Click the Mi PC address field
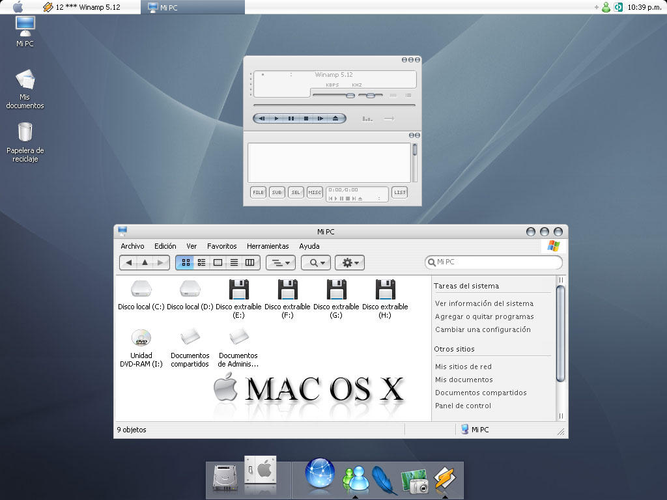The image size is (667, 500). [494, 262]
